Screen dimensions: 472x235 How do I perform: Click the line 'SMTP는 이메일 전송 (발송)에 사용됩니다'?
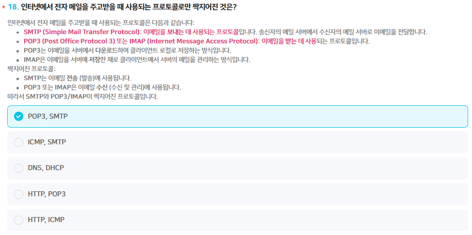tap(78, 79)
